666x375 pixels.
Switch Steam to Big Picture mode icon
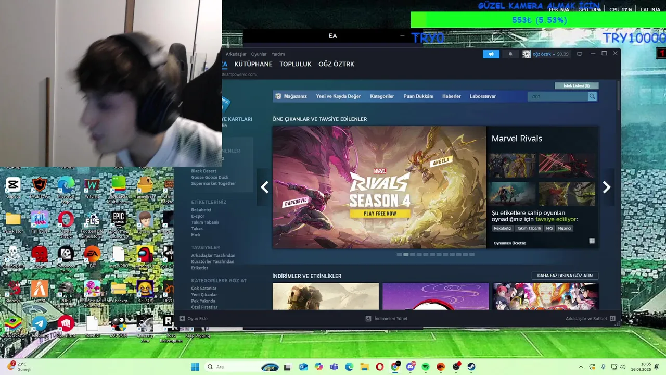(579, 54)
